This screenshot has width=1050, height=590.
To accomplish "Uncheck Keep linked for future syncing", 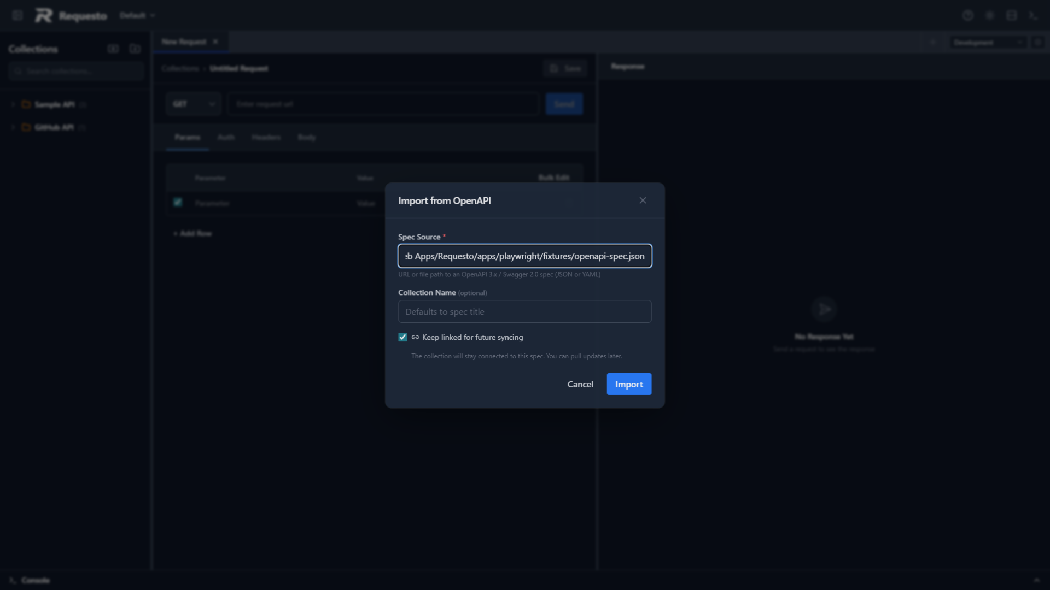I will 403,337.
